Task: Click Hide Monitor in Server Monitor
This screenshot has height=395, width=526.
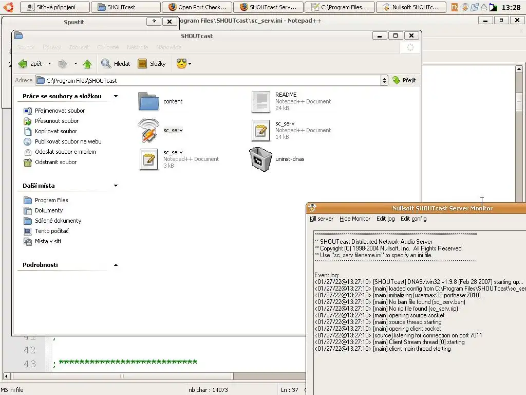Action: (x=355, y=219)
